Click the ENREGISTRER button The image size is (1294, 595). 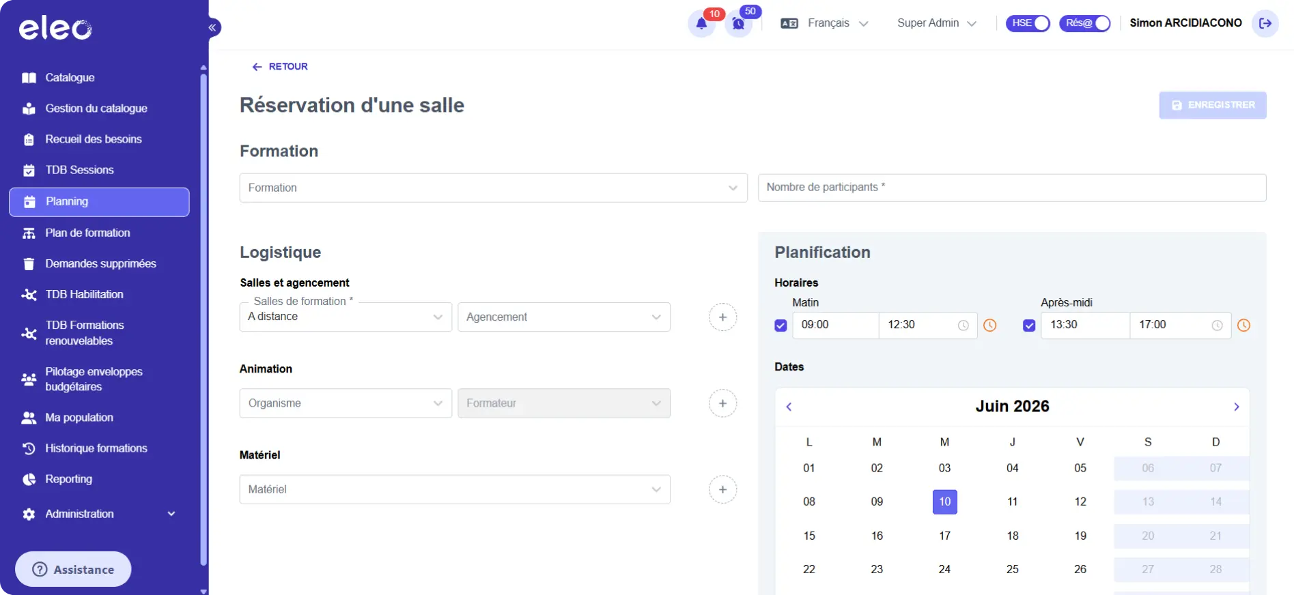tap(1213, 105)
